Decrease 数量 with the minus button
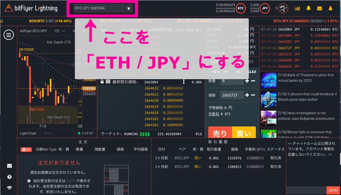 pyautogui.click(x=253, y=81)
